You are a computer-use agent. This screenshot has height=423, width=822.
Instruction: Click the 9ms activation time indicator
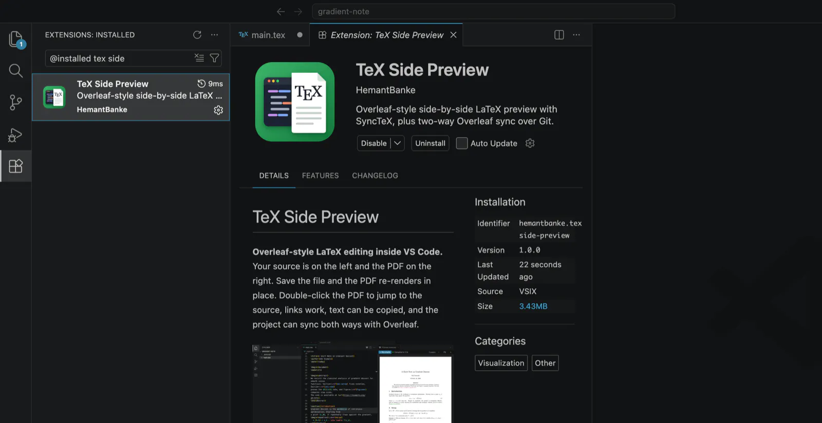[210, 84]
